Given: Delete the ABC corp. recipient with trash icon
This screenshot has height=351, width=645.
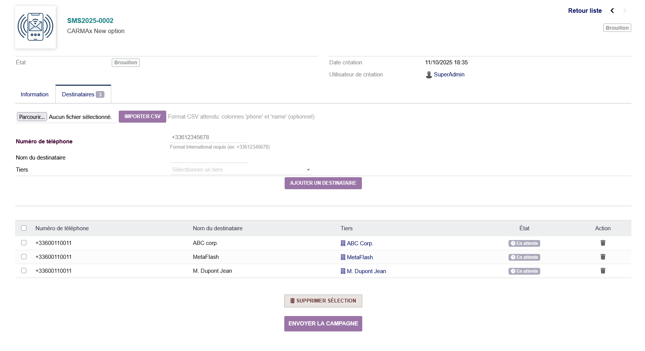Looking at the screenshot, I should [x=603, y=243].
